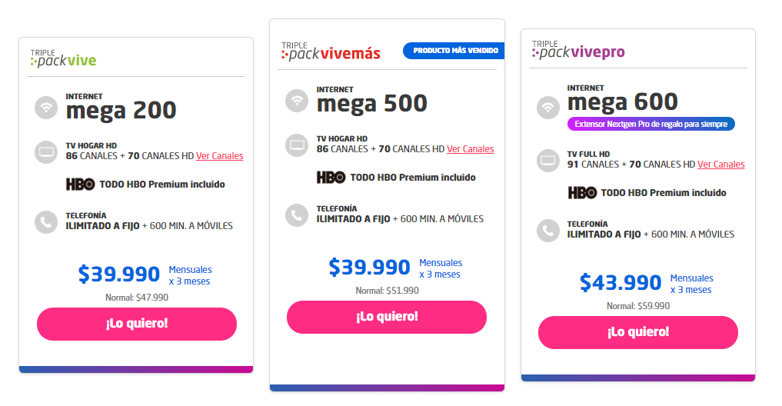Screen dimensions: 782x406
Task: Click the Wi-Fi icon beside mega 500
Action: [x=297, y=100]
